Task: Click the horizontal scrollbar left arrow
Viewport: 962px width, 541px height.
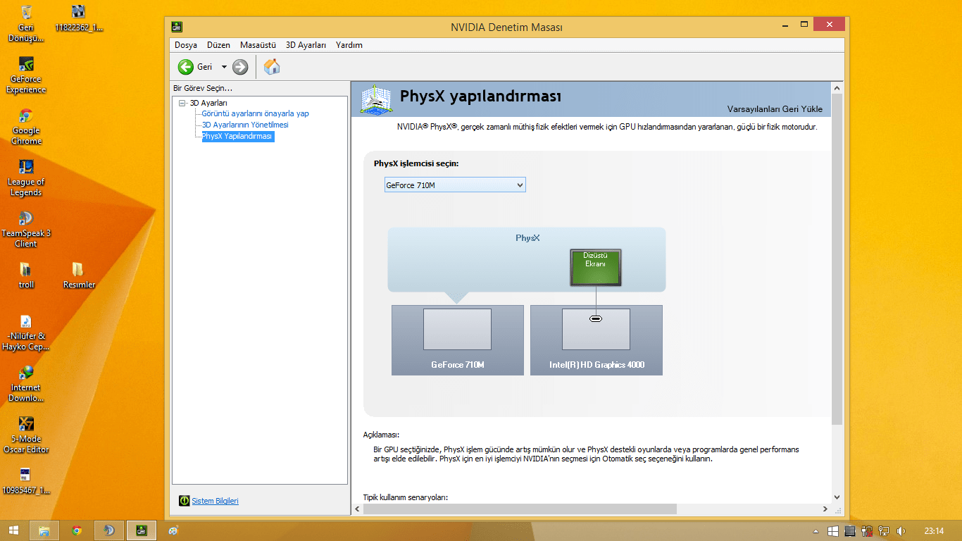Action: click(357, 509)
